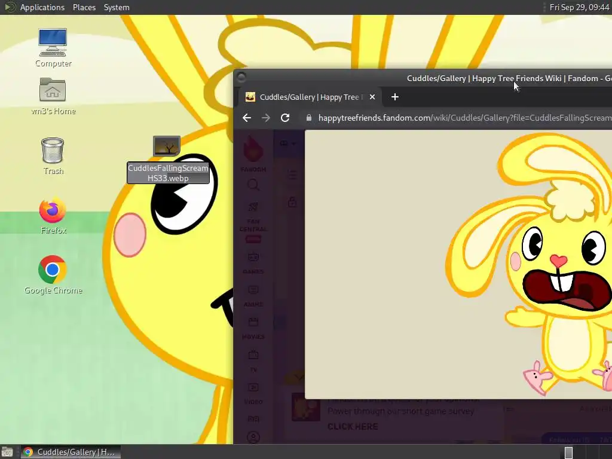Open the Chrome window menu button in titlebar
Viewport: 612px width, 459px height.
tap(241, 77)
